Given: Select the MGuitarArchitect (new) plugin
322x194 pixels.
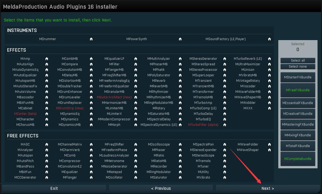Looking at the screenshot, I should [114, 97].
